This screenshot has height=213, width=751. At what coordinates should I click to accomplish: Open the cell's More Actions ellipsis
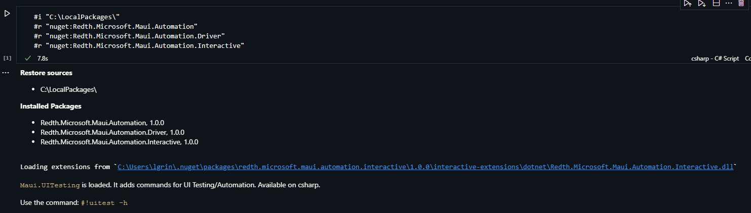(729, 3)
